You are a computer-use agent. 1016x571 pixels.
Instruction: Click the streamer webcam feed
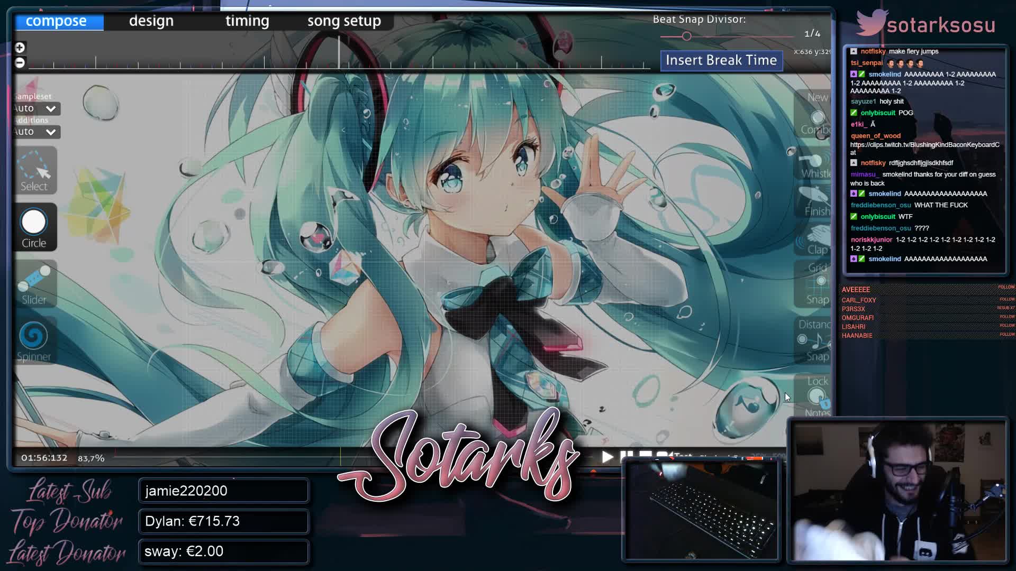(898, 491)
